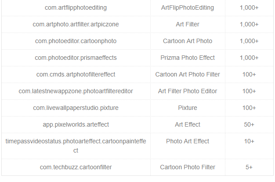
Task: Click the Prizma Photo Effect name
Action: [188, 58]
